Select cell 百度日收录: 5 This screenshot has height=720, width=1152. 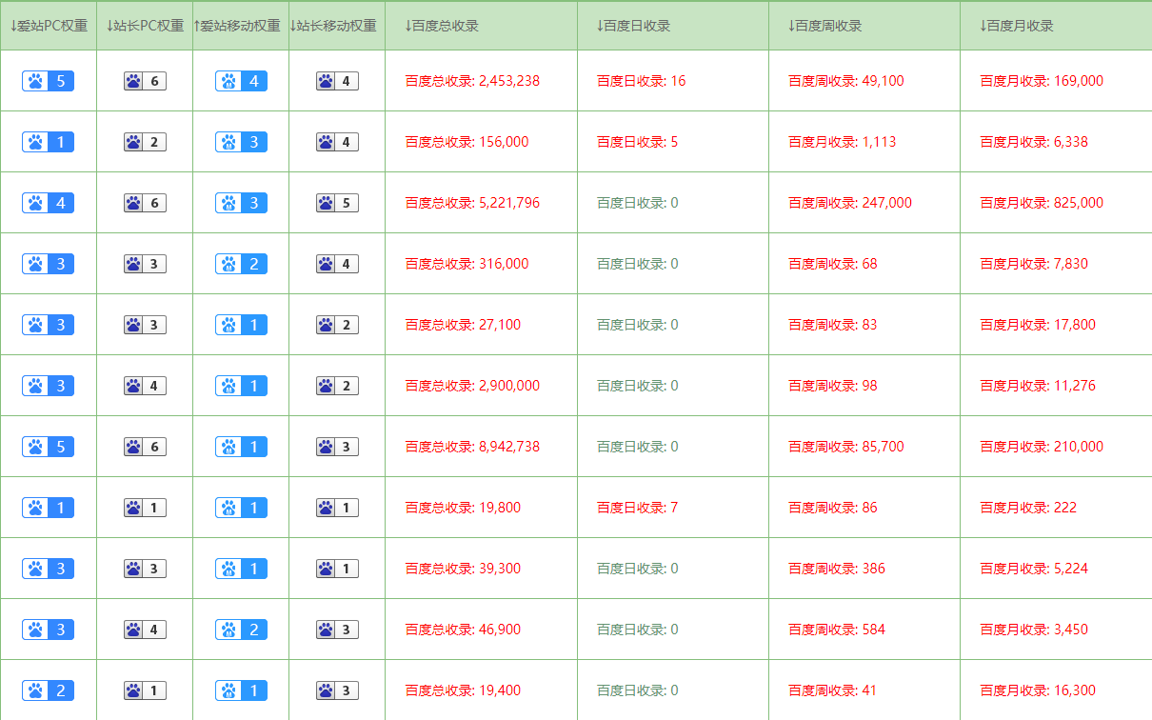coord(638,142)
